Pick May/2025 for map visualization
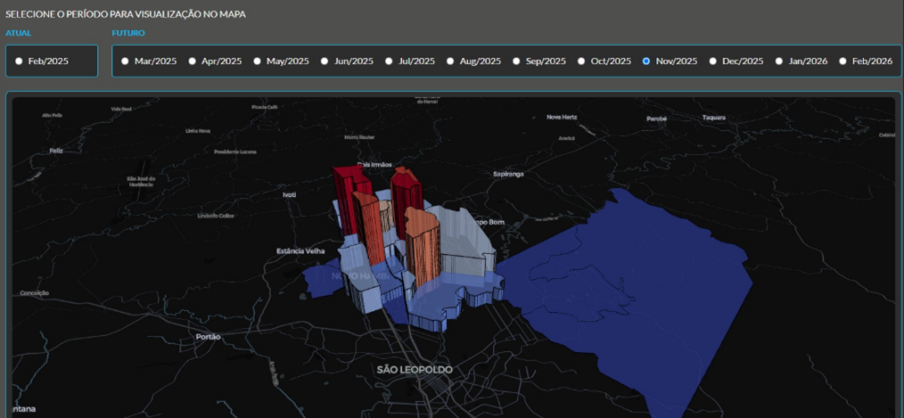The width and height of the screenshot is (904, 418). click(x=258, y=61)
